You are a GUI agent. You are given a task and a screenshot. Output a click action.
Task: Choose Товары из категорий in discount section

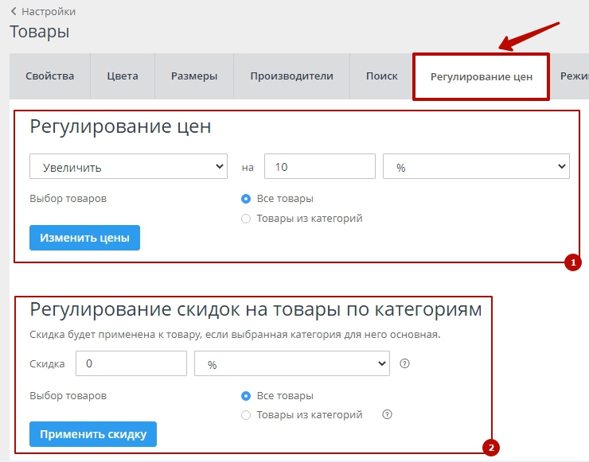[246, 415]
